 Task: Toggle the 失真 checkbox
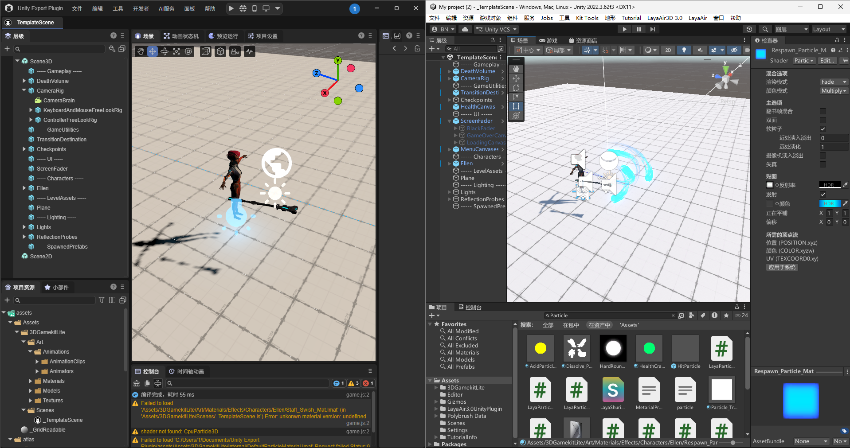tap(823, 164)
